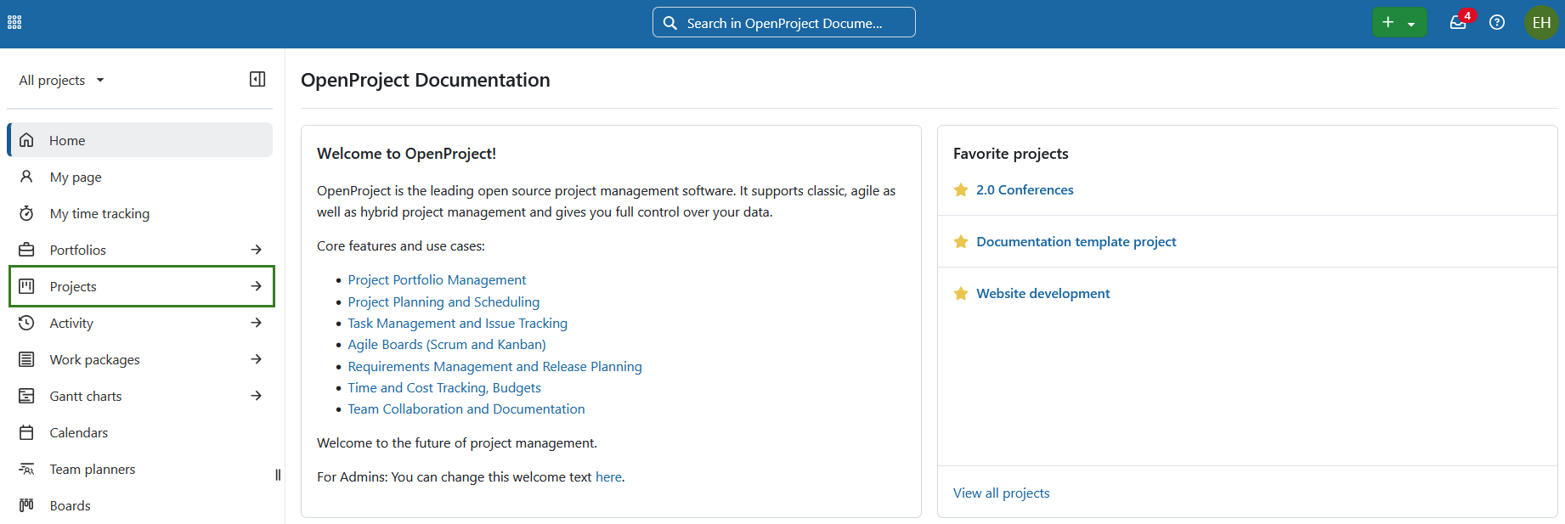Viewport: 1565px width, 524px height.
Task: Open Task Management and Issue Tracking link
Action: (457, 324)
